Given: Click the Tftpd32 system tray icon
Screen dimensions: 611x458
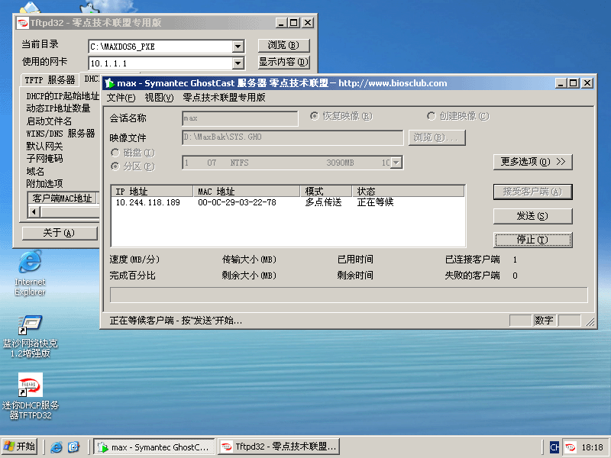Looking at the screenshot, I should 571,447.
